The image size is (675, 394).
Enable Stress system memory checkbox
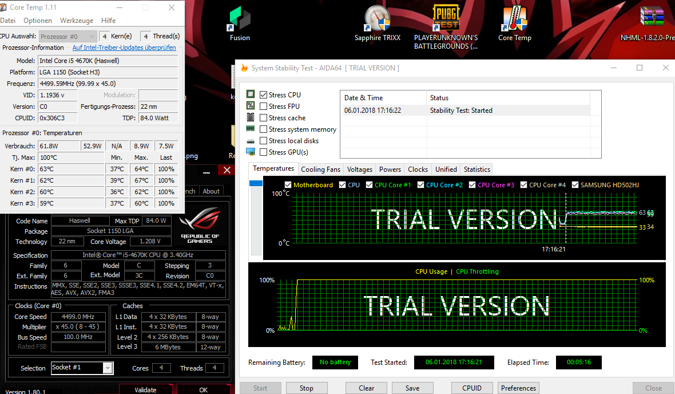tap(264, 129)
